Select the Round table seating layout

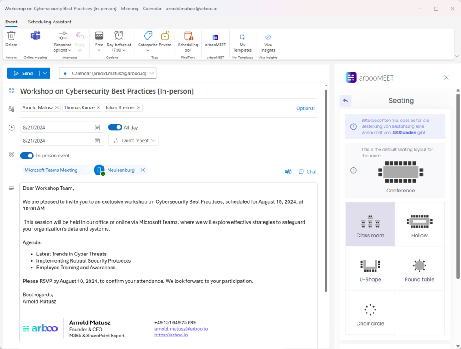(x=420, y=268)
